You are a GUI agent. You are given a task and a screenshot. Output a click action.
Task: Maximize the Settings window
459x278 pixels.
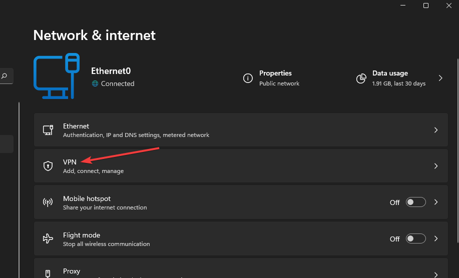426,5
